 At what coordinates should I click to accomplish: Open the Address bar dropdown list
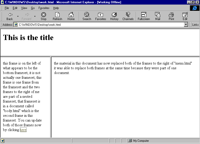pyautogui.click(x=186, y=24)
